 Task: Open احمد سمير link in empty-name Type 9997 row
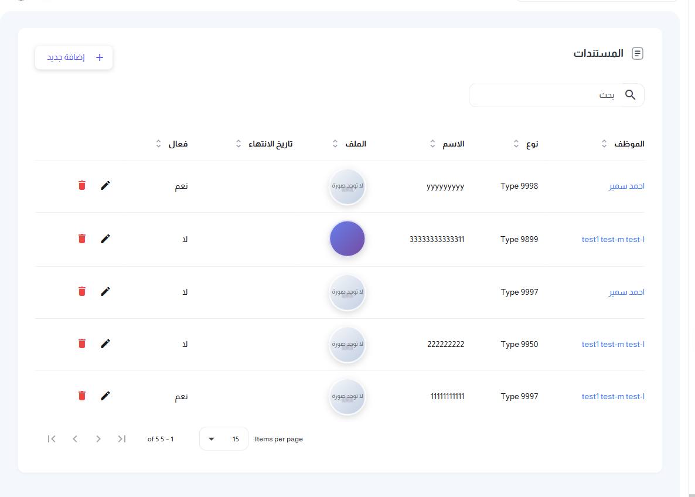[x=626, y=292]
